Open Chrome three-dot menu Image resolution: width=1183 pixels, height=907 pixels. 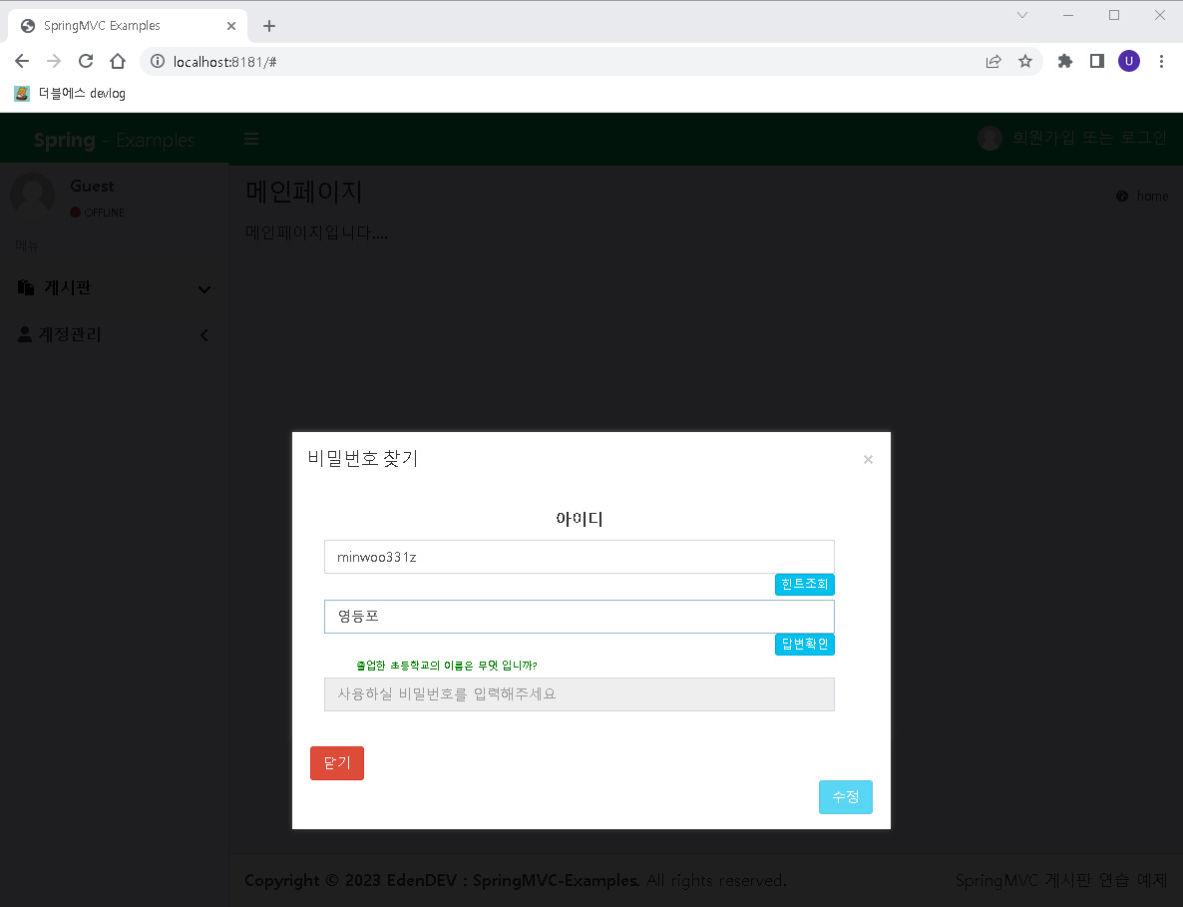[1161, 61]
